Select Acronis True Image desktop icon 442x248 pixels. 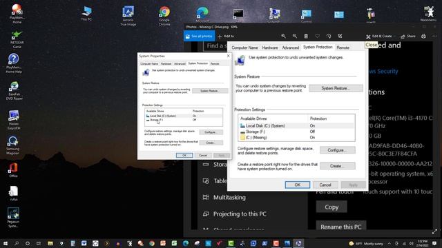(x=128, y=16)
